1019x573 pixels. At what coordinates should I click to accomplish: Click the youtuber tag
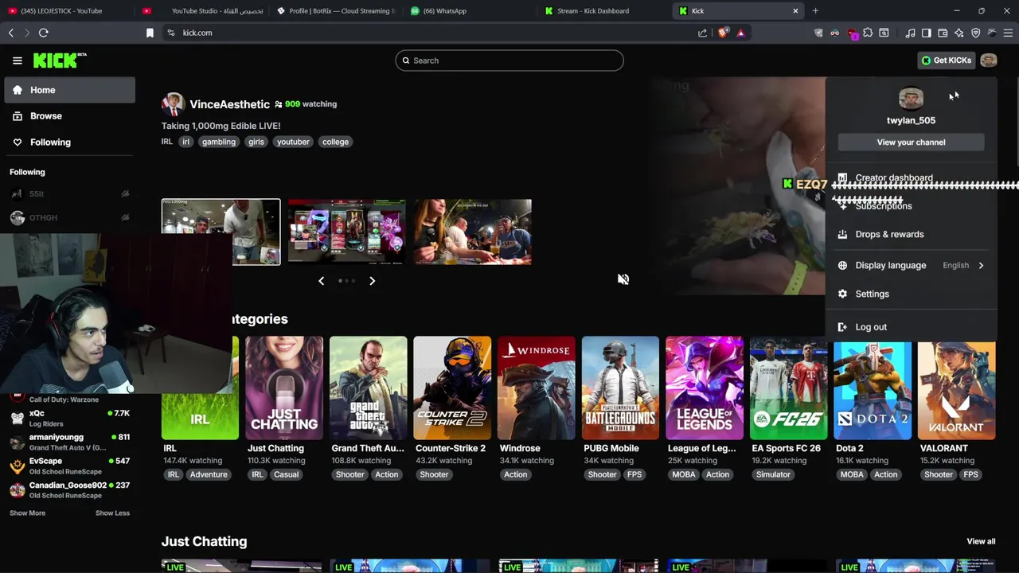coord(293,142)
